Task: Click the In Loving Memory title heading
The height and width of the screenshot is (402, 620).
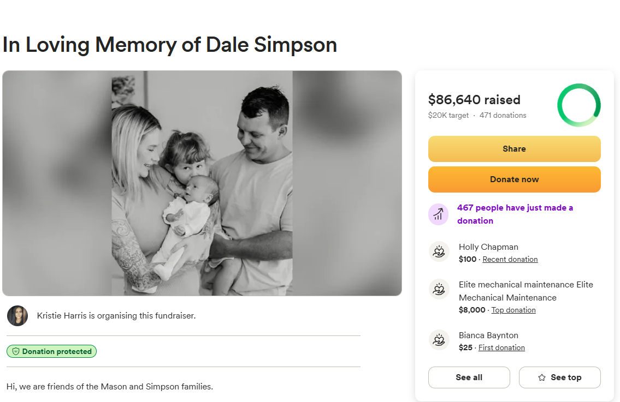Action: (x=170, y=45)
